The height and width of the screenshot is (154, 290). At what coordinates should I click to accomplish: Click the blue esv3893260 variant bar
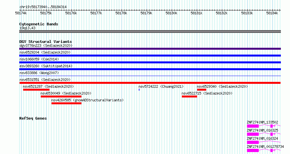[150, 69]
